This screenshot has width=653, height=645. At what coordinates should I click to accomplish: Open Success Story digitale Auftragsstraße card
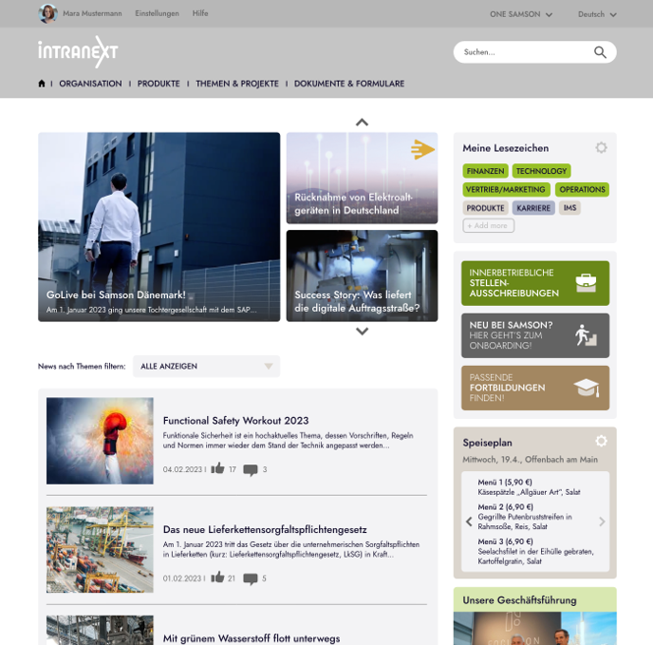(x=362, y=275)
